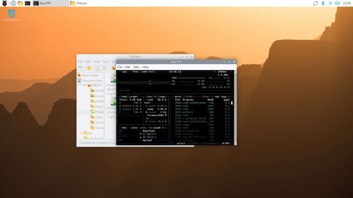This screenshot has width=353, height=198.
Task: Click the Cpu% column header
Action: [x=226, y=100]
